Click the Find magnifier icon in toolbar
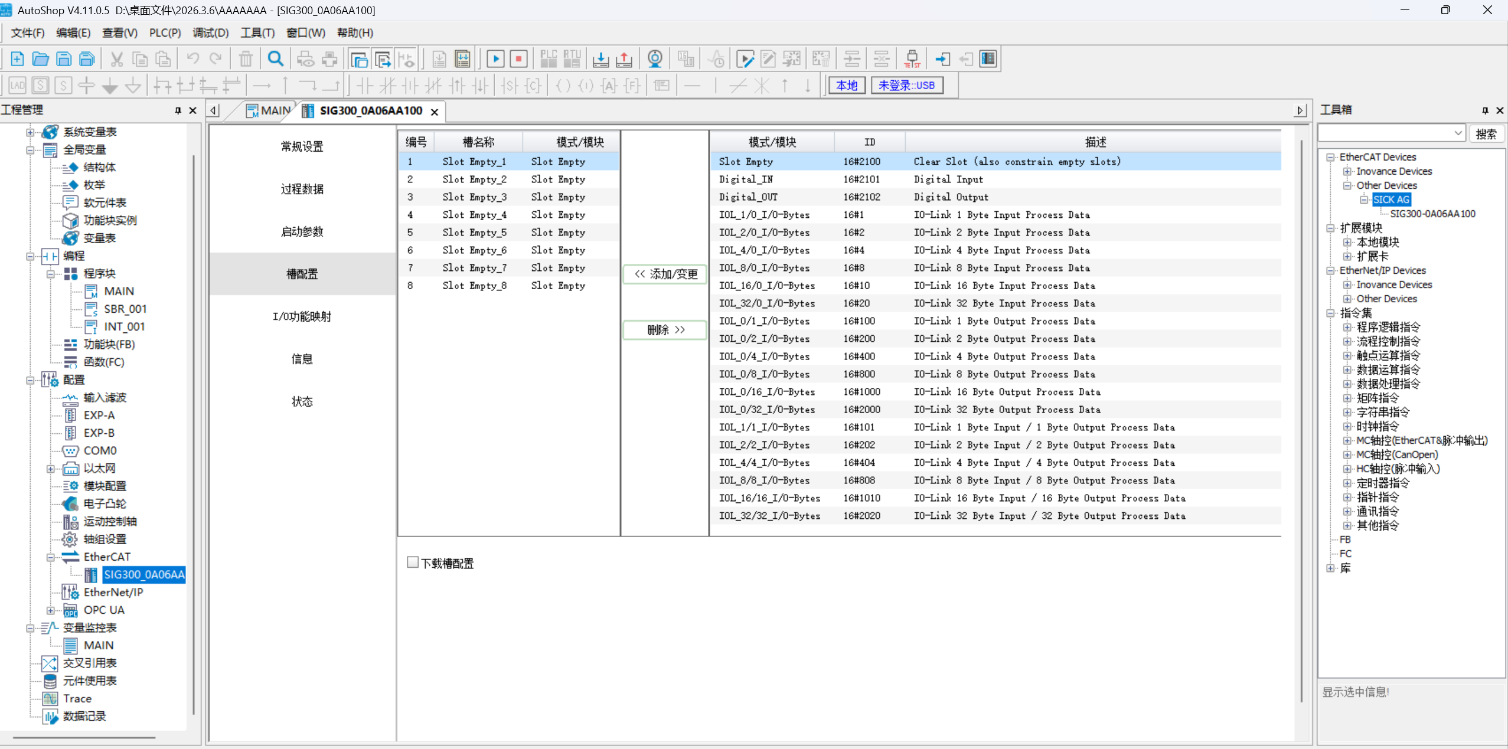This screenshot has width=1508, height=749. pos(275,59)
